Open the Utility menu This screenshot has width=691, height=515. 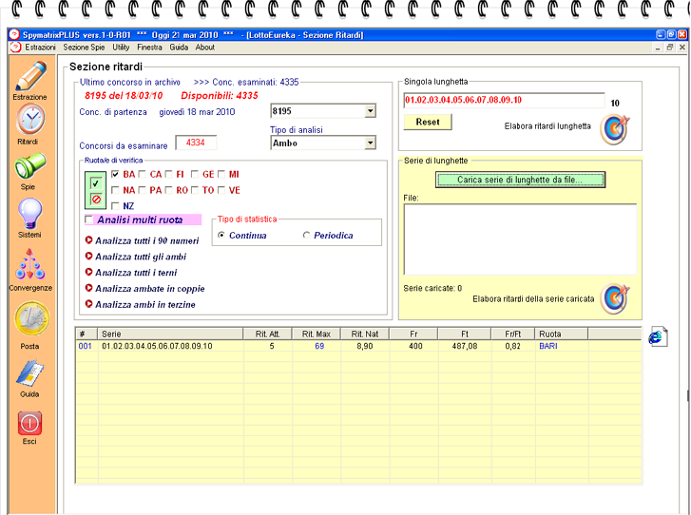[x=121, y=47]
